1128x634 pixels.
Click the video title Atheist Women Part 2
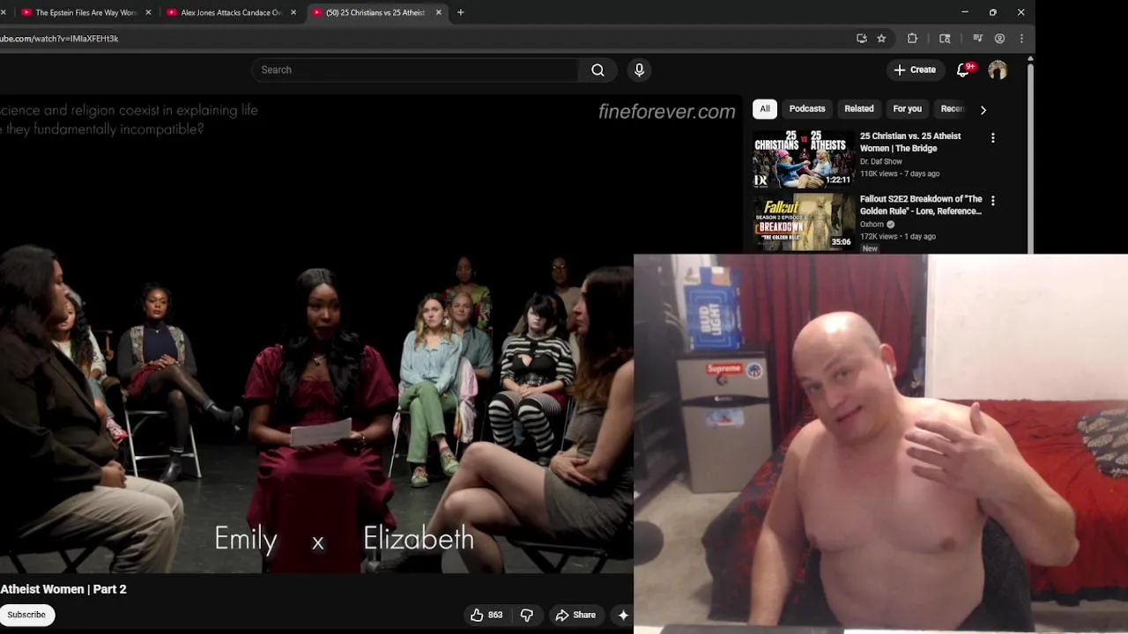63,589
